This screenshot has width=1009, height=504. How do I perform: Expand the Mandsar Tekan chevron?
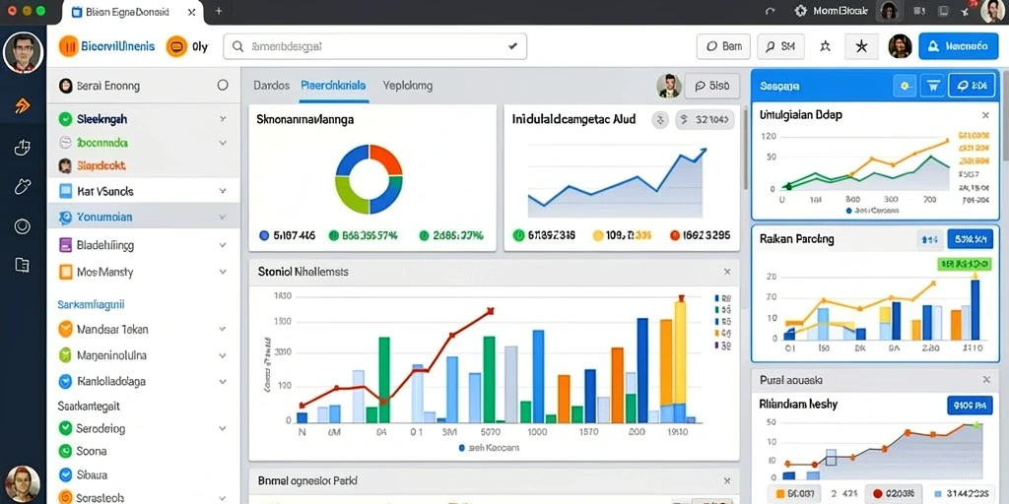223,329
